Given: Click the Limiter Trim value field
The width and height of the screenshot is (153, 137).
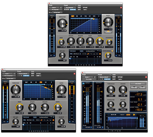Looking at the screenshot, I should pyautogui.click(x=88, y=127).
